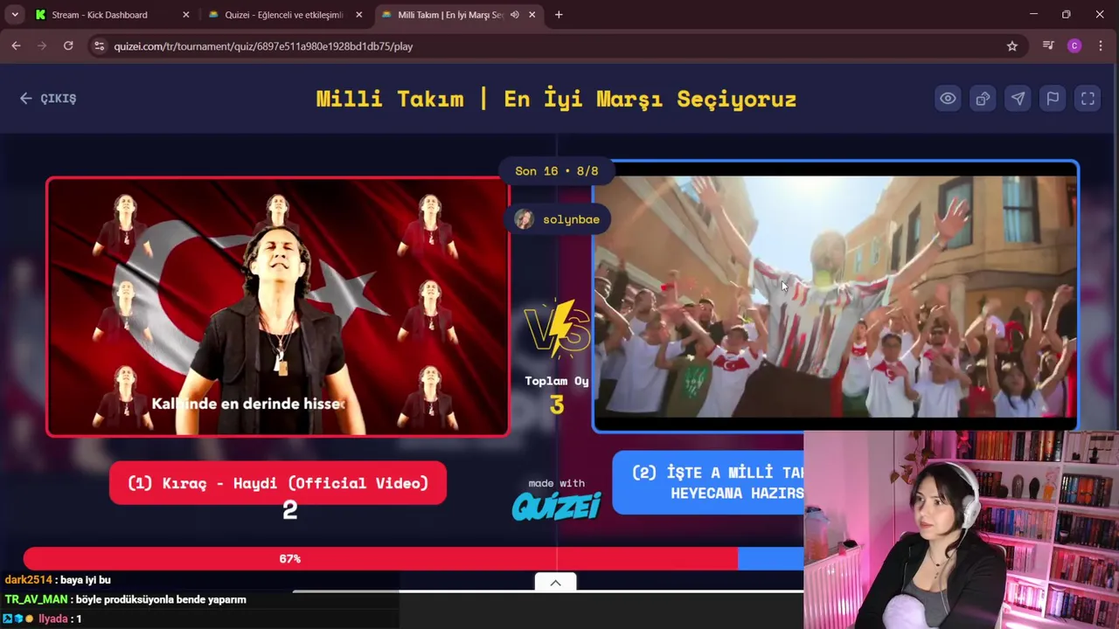Open the Chrome profile avatar

[x=1074, y=46]
